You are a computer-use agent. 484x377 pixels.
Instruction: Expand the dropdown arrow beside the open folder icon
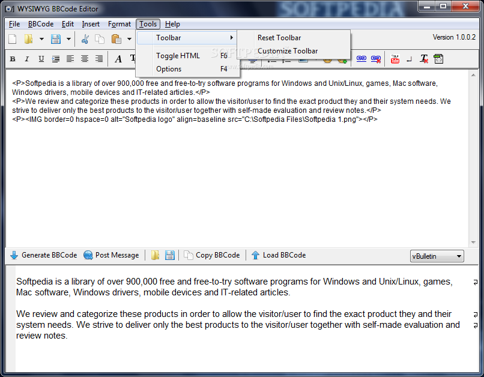[x=41, y=39]
